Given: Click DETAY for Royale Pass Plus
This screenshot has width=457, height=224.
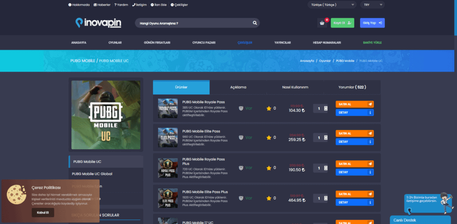Looking at the screenshot, I should click(355, 172).
